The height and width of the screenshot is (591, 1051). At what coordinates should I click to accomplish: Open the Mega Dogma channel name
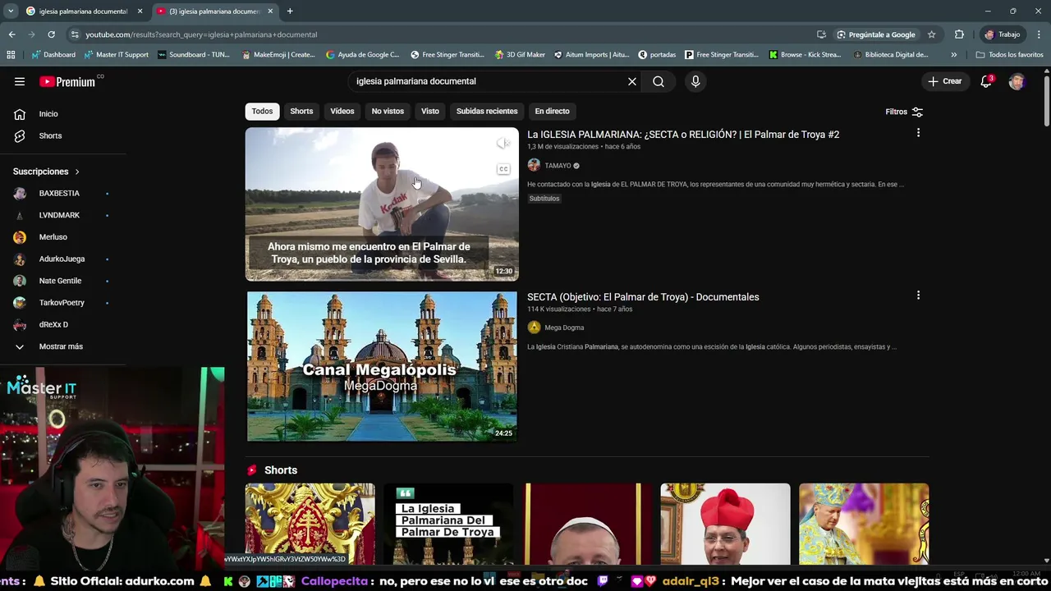(x=564, y=328)
